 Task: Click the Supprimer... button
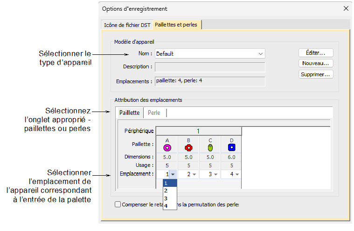coord(316,74)
